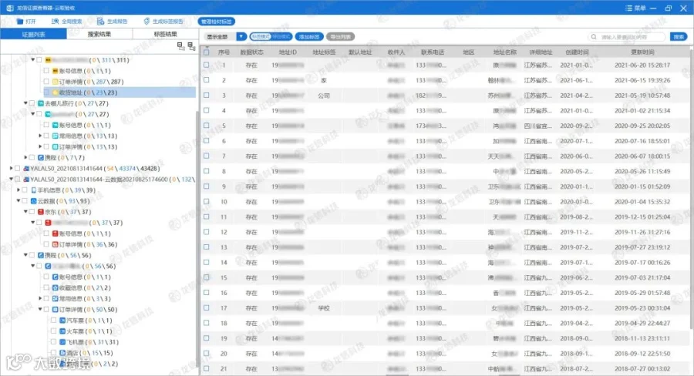Click the yellow 账号信息 icon under 311 node
This screenshot has width=694, height=376.
[x=56, y=71]
